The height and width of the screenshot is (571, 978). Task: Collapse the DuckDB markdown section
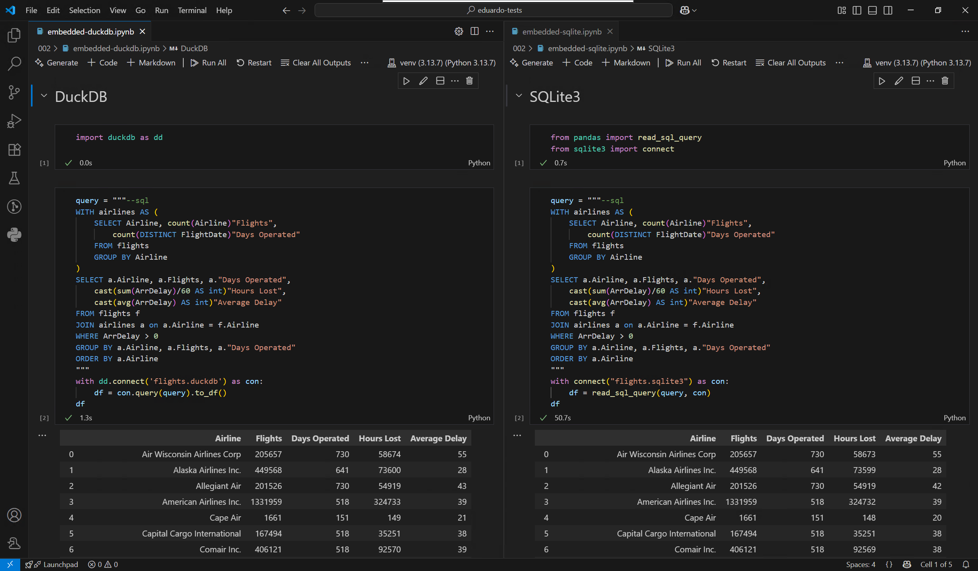[x=44, y=96]
